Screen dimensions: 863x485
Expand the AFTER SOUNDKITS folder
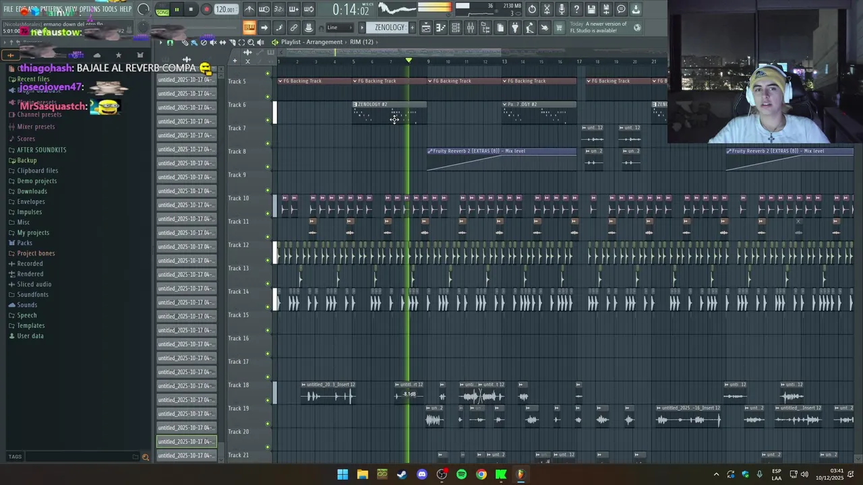(x=42, y=150)
